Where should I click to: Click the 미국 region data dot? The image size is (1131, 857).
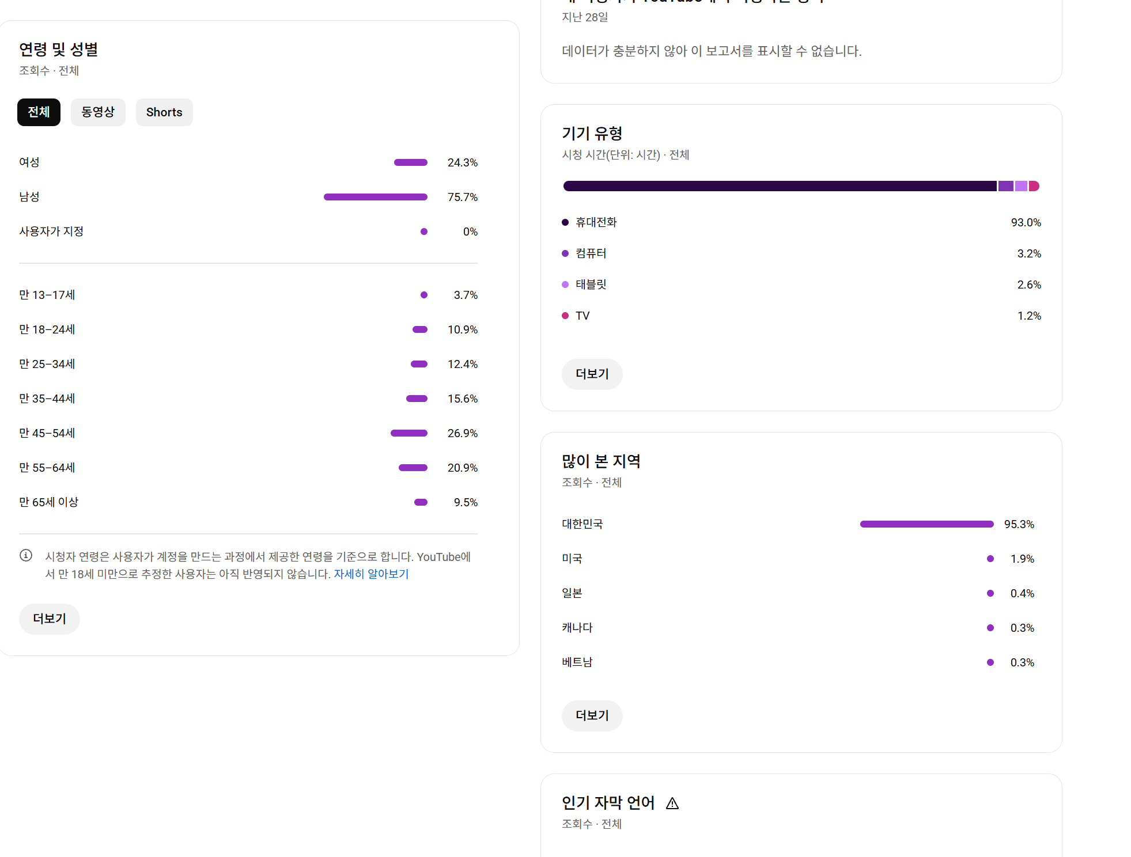pos(990,559)
